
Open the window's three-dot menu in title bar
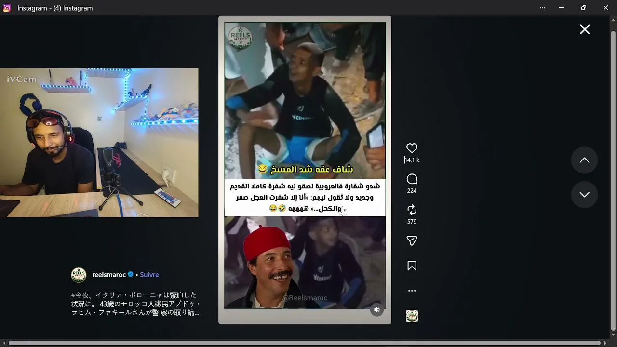pyautogui.click(x=542, y=8)
